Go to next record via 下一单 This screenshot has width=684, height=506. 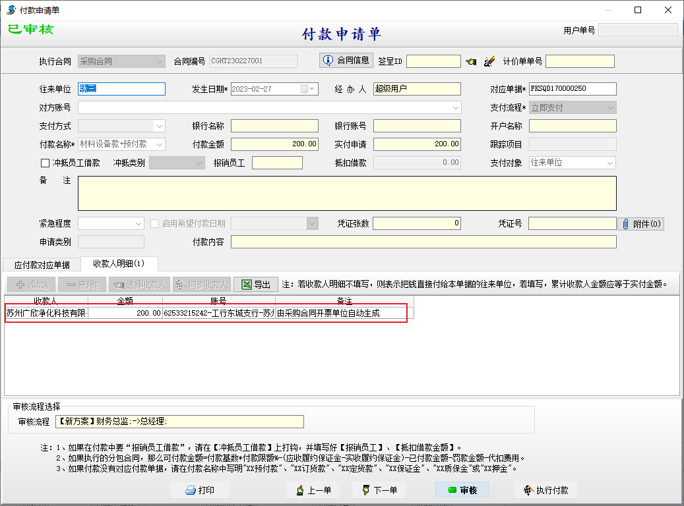[x=379, y=490]
